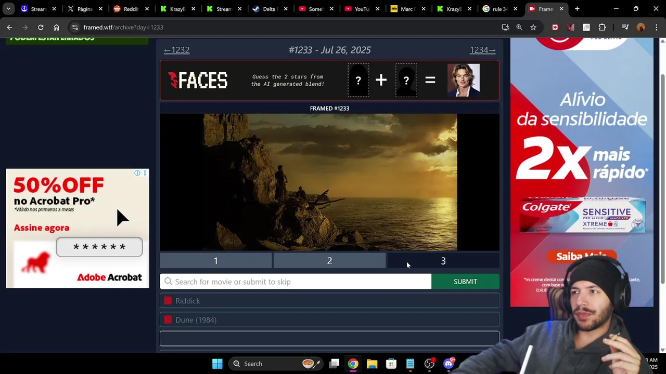Image resolution: width=666 pixels, height=374 pixels.
Task: Show frame 3 of the movie
Action: (x=443, y=261)
